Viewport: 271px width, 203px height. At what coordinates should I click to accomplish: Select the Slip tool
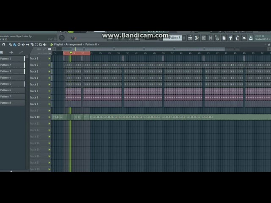point(28,44)
